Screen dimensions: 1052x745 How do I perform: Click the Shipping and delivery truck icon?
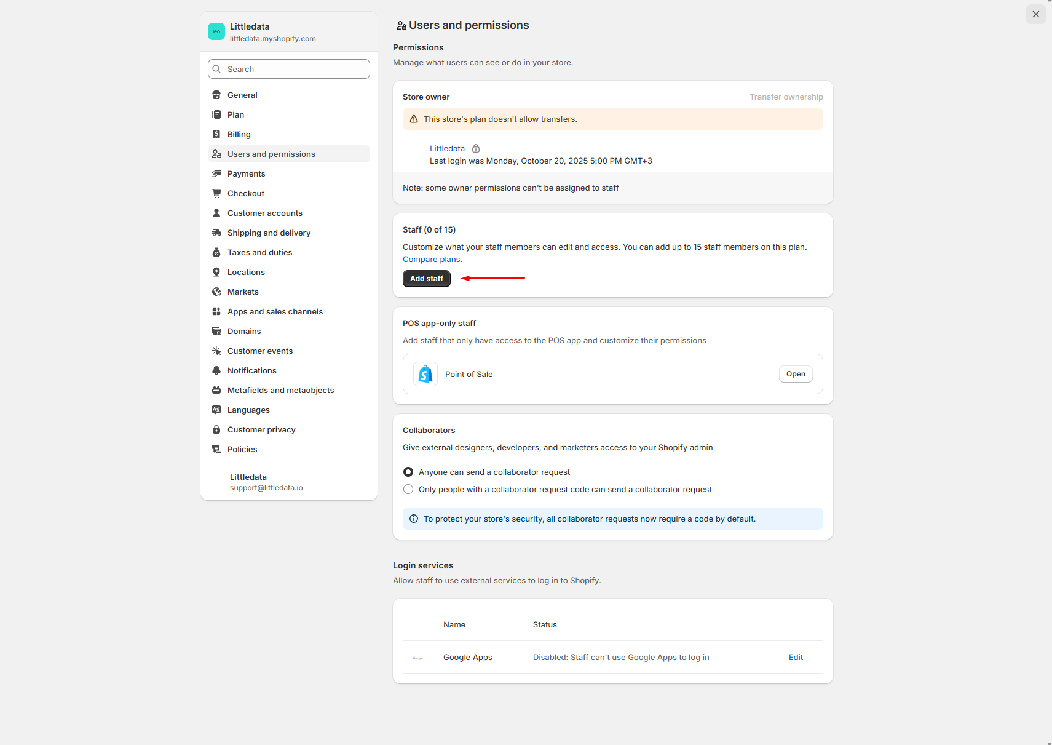216,233
